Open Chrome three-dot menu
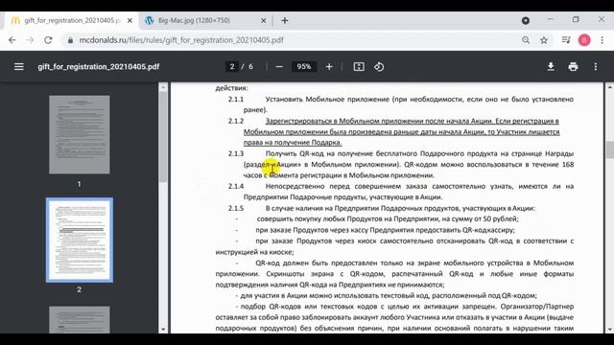This screenshot has width=614, height=345. coord(602,40)
